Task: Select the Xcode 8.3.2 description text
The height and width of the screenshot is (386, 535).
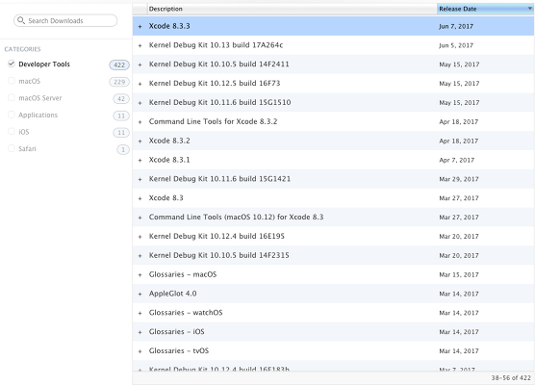Action: [x=169, y=141]
